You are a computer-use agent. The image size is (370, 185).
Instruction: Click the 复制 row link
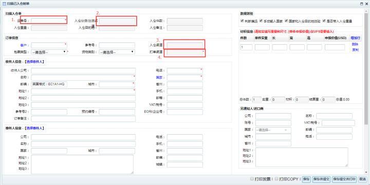pos(355,50)
